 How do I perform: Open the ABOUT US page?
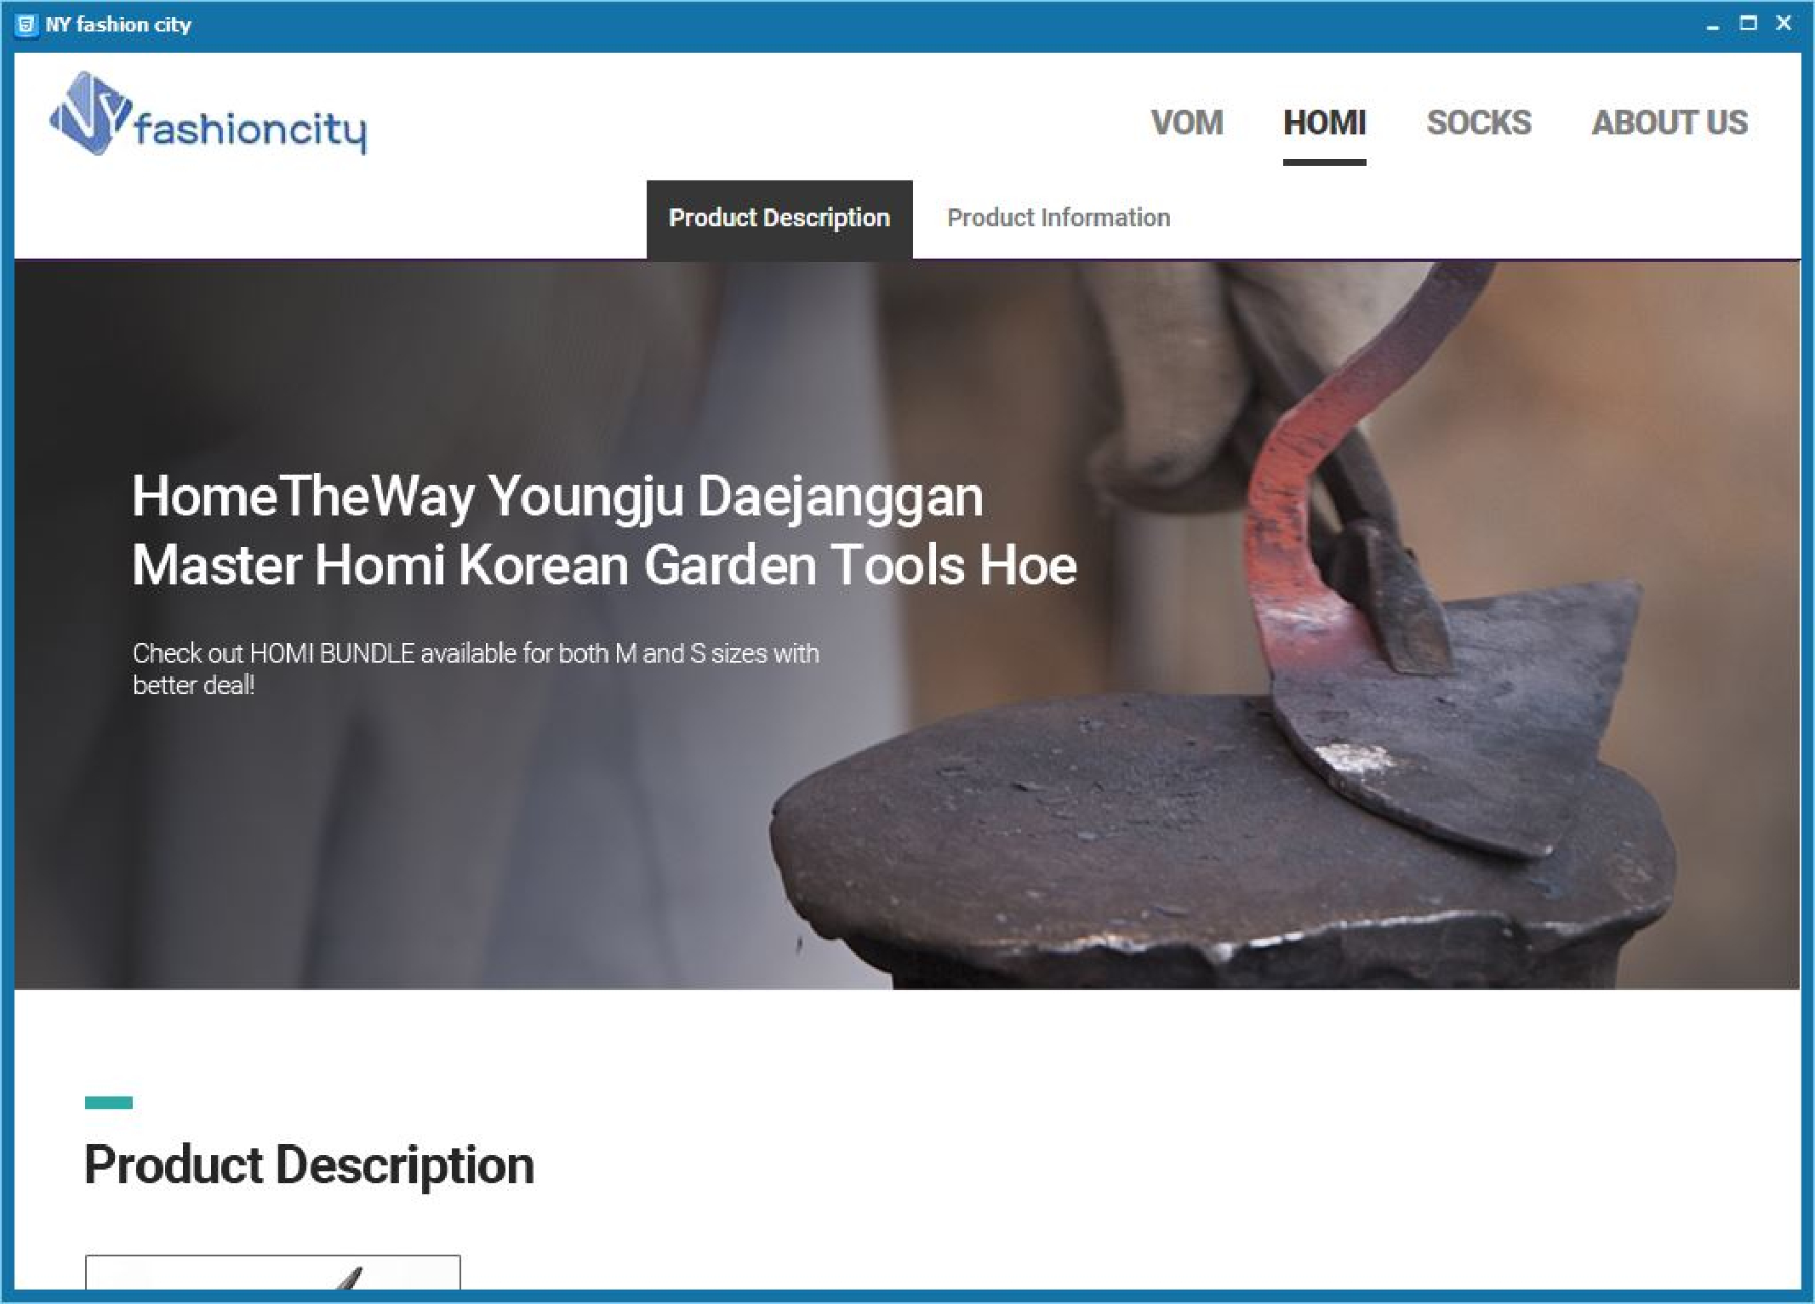[1669, 122]
